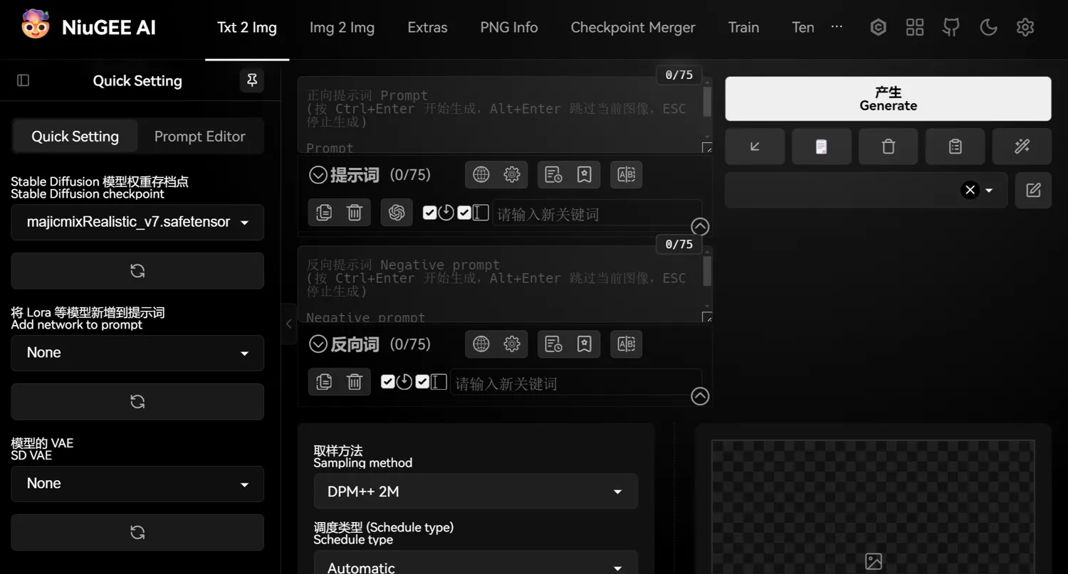Open the styles dropdown arrow beside the X
Screen dimensions: 1068x574
tap(989, 190)
